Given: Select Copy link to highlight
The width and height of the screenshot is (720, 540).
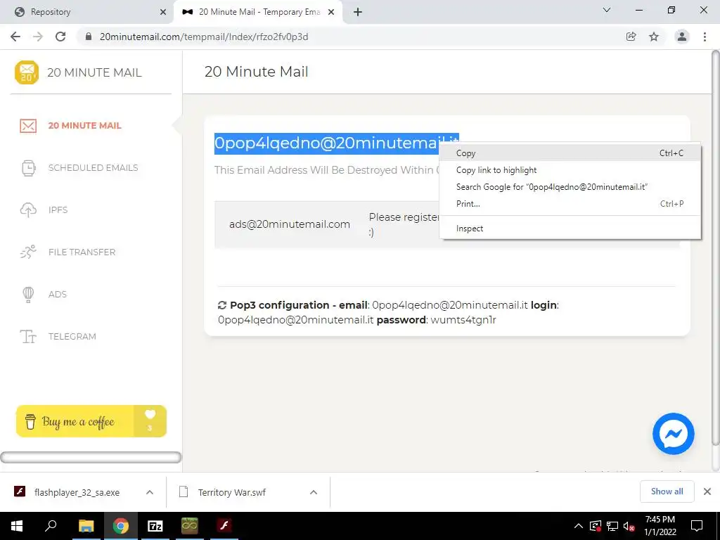Looking at the screenshot, I should point(570,170).
